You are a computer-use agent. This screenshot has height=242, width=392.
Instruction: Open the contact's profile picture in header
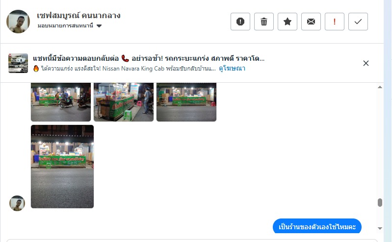[18, 22]
